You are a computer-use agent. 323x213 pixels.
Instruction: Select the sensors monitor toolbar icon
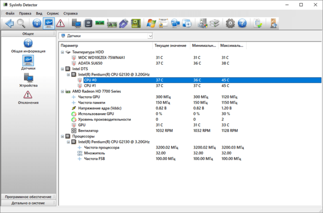point(49,23)
